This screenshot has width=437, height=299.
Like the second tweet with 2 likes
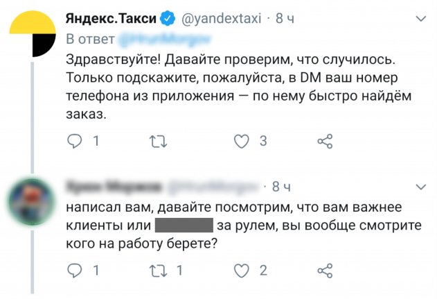point(240,270)
